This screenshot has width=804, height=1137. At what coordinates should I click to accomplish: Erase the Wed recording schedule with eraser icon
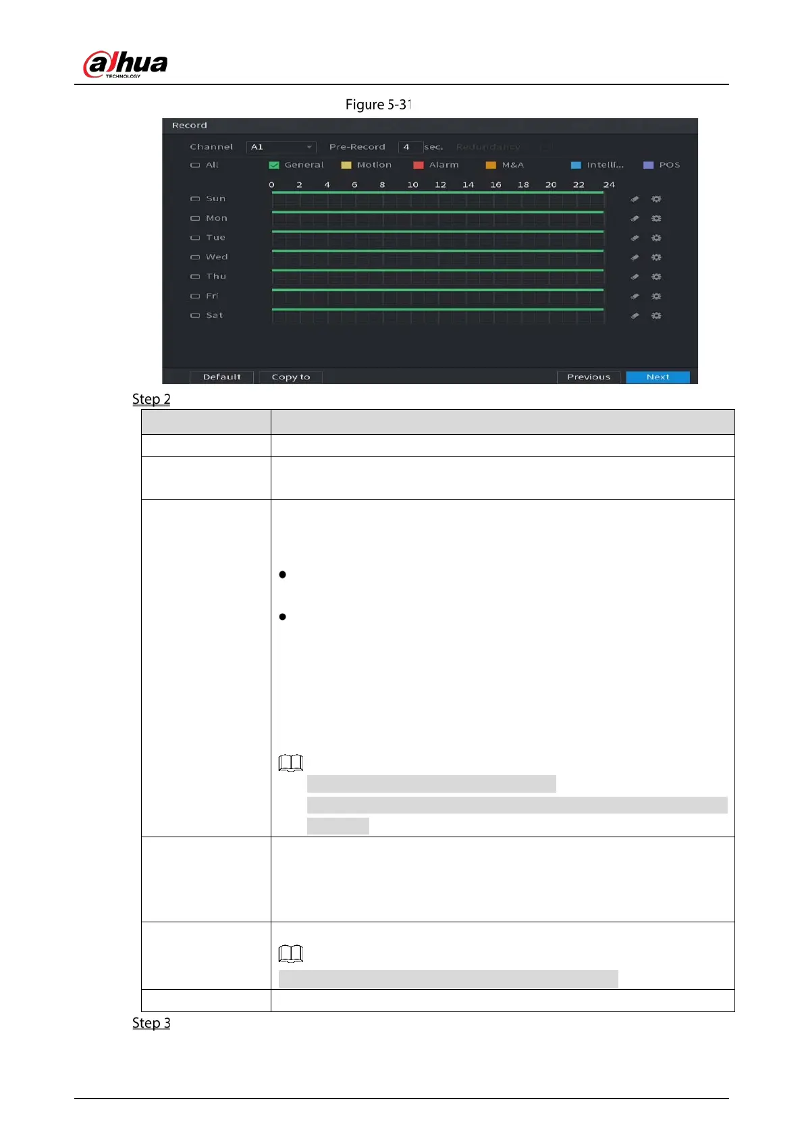(x=635, y=258)
